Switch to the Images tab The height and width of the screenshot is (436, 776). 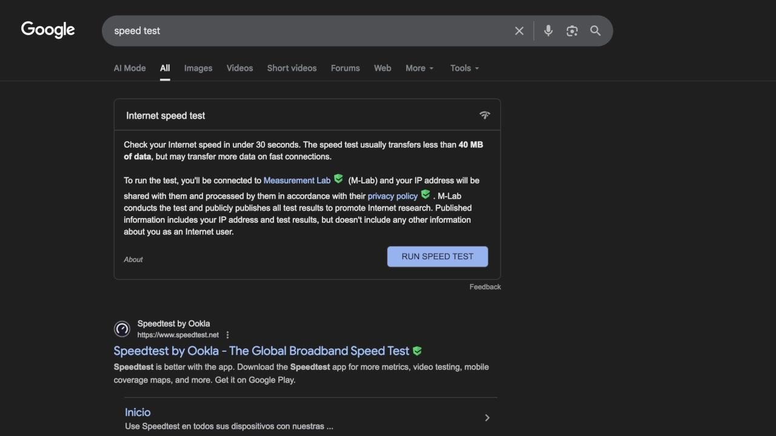(198, 68)
